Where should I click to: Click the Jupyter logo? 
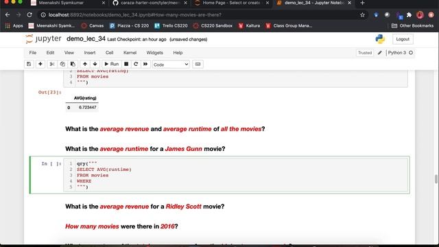point(43,39)
